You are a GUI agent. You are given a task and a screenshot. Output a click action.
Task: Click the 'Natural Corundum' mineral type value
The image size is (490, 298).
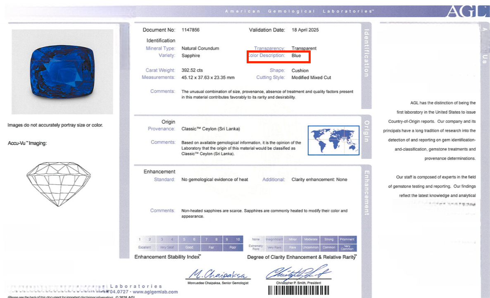pos(200,48)
